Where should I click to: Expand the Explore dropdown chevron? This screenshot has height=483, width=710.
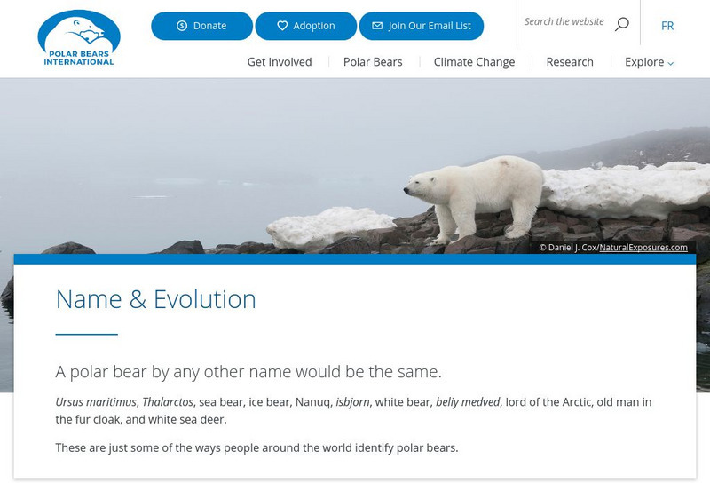point(671,63)
